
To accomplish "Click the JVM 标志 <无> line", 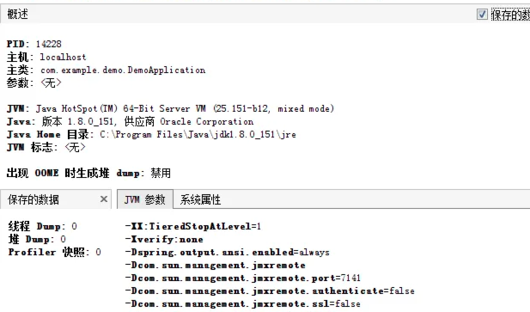I will coord(46,147).
